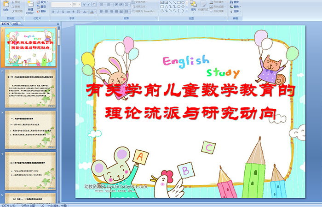Switch to the Outline (大纲) pane tab
This screenshot has height=207, width=322.
click(15, 24)
